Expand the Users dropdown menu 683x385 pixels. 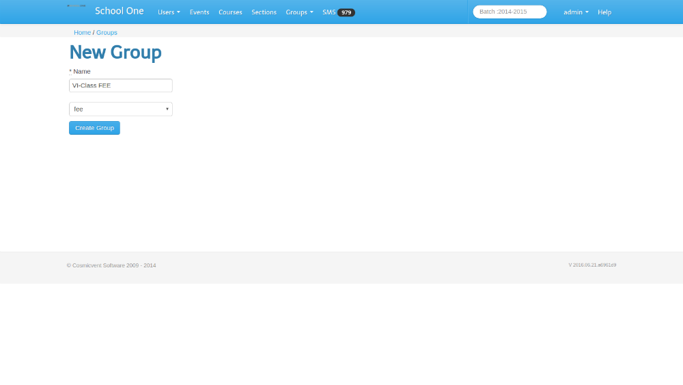pos(169,12)
